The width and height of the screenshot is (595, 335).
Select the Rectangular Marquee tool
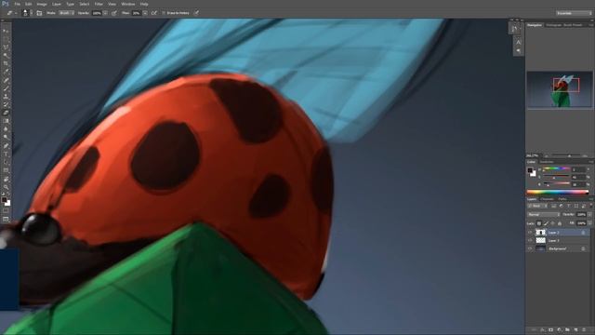[6, 39]
